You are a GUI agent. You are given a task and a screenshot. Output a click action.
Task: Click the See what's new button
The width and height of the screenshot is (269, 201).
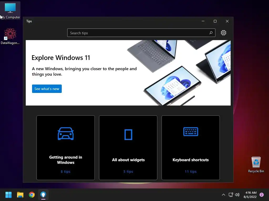pyautogui.click(x=47, y=89)
